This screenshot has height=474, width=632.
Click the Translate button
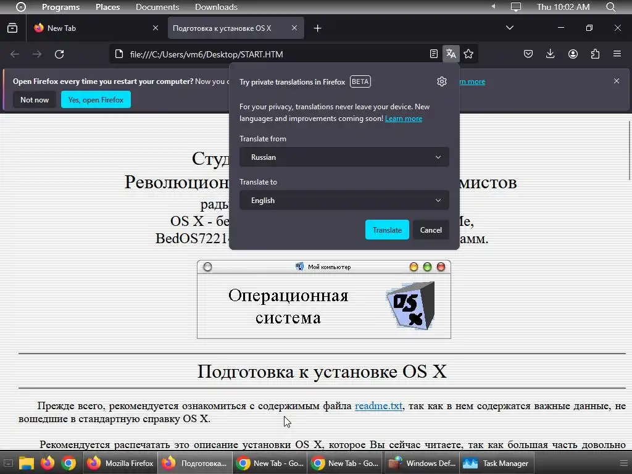pyautogui.click(x=387, y=230)
